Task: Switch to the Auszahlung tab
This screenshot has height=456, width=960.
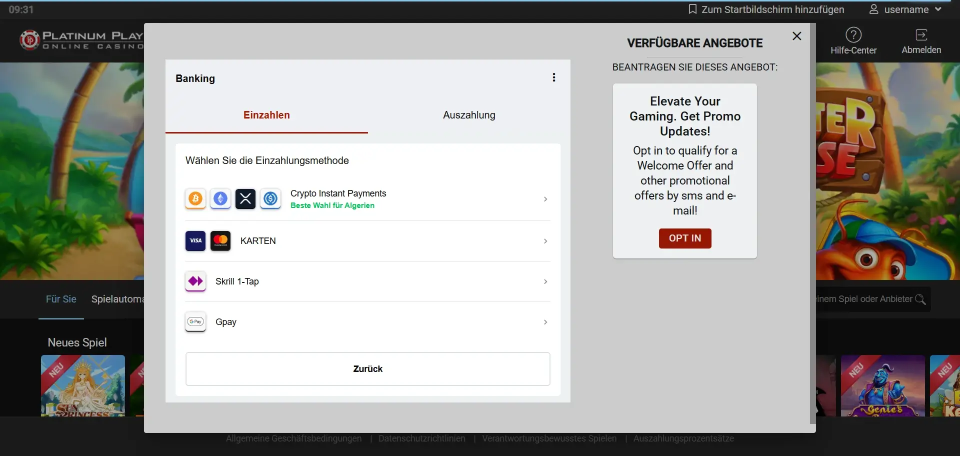Action: pyautogui.click(x=469, y=115)
